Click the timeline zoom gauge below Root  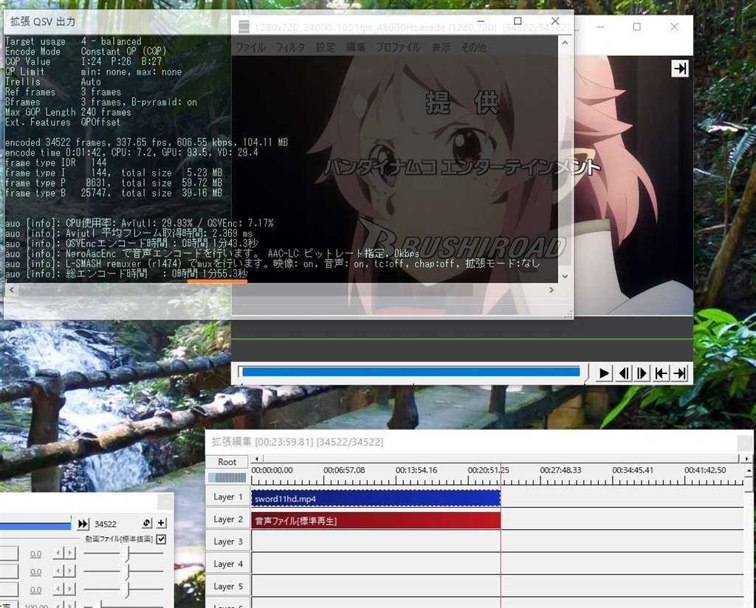point(227,477)
